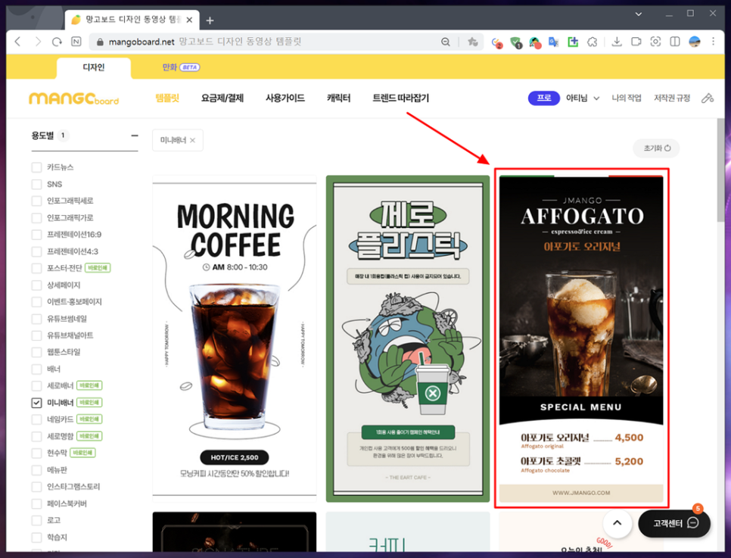Check the 프레젠테이션16:9 checkbox
The image size is (731, 558).
(x=36, y=235)
